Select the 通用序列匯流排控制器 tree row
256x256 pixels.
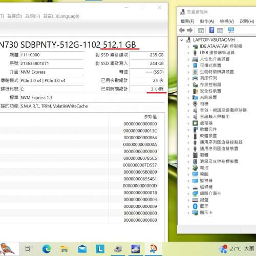click(221, 142)
